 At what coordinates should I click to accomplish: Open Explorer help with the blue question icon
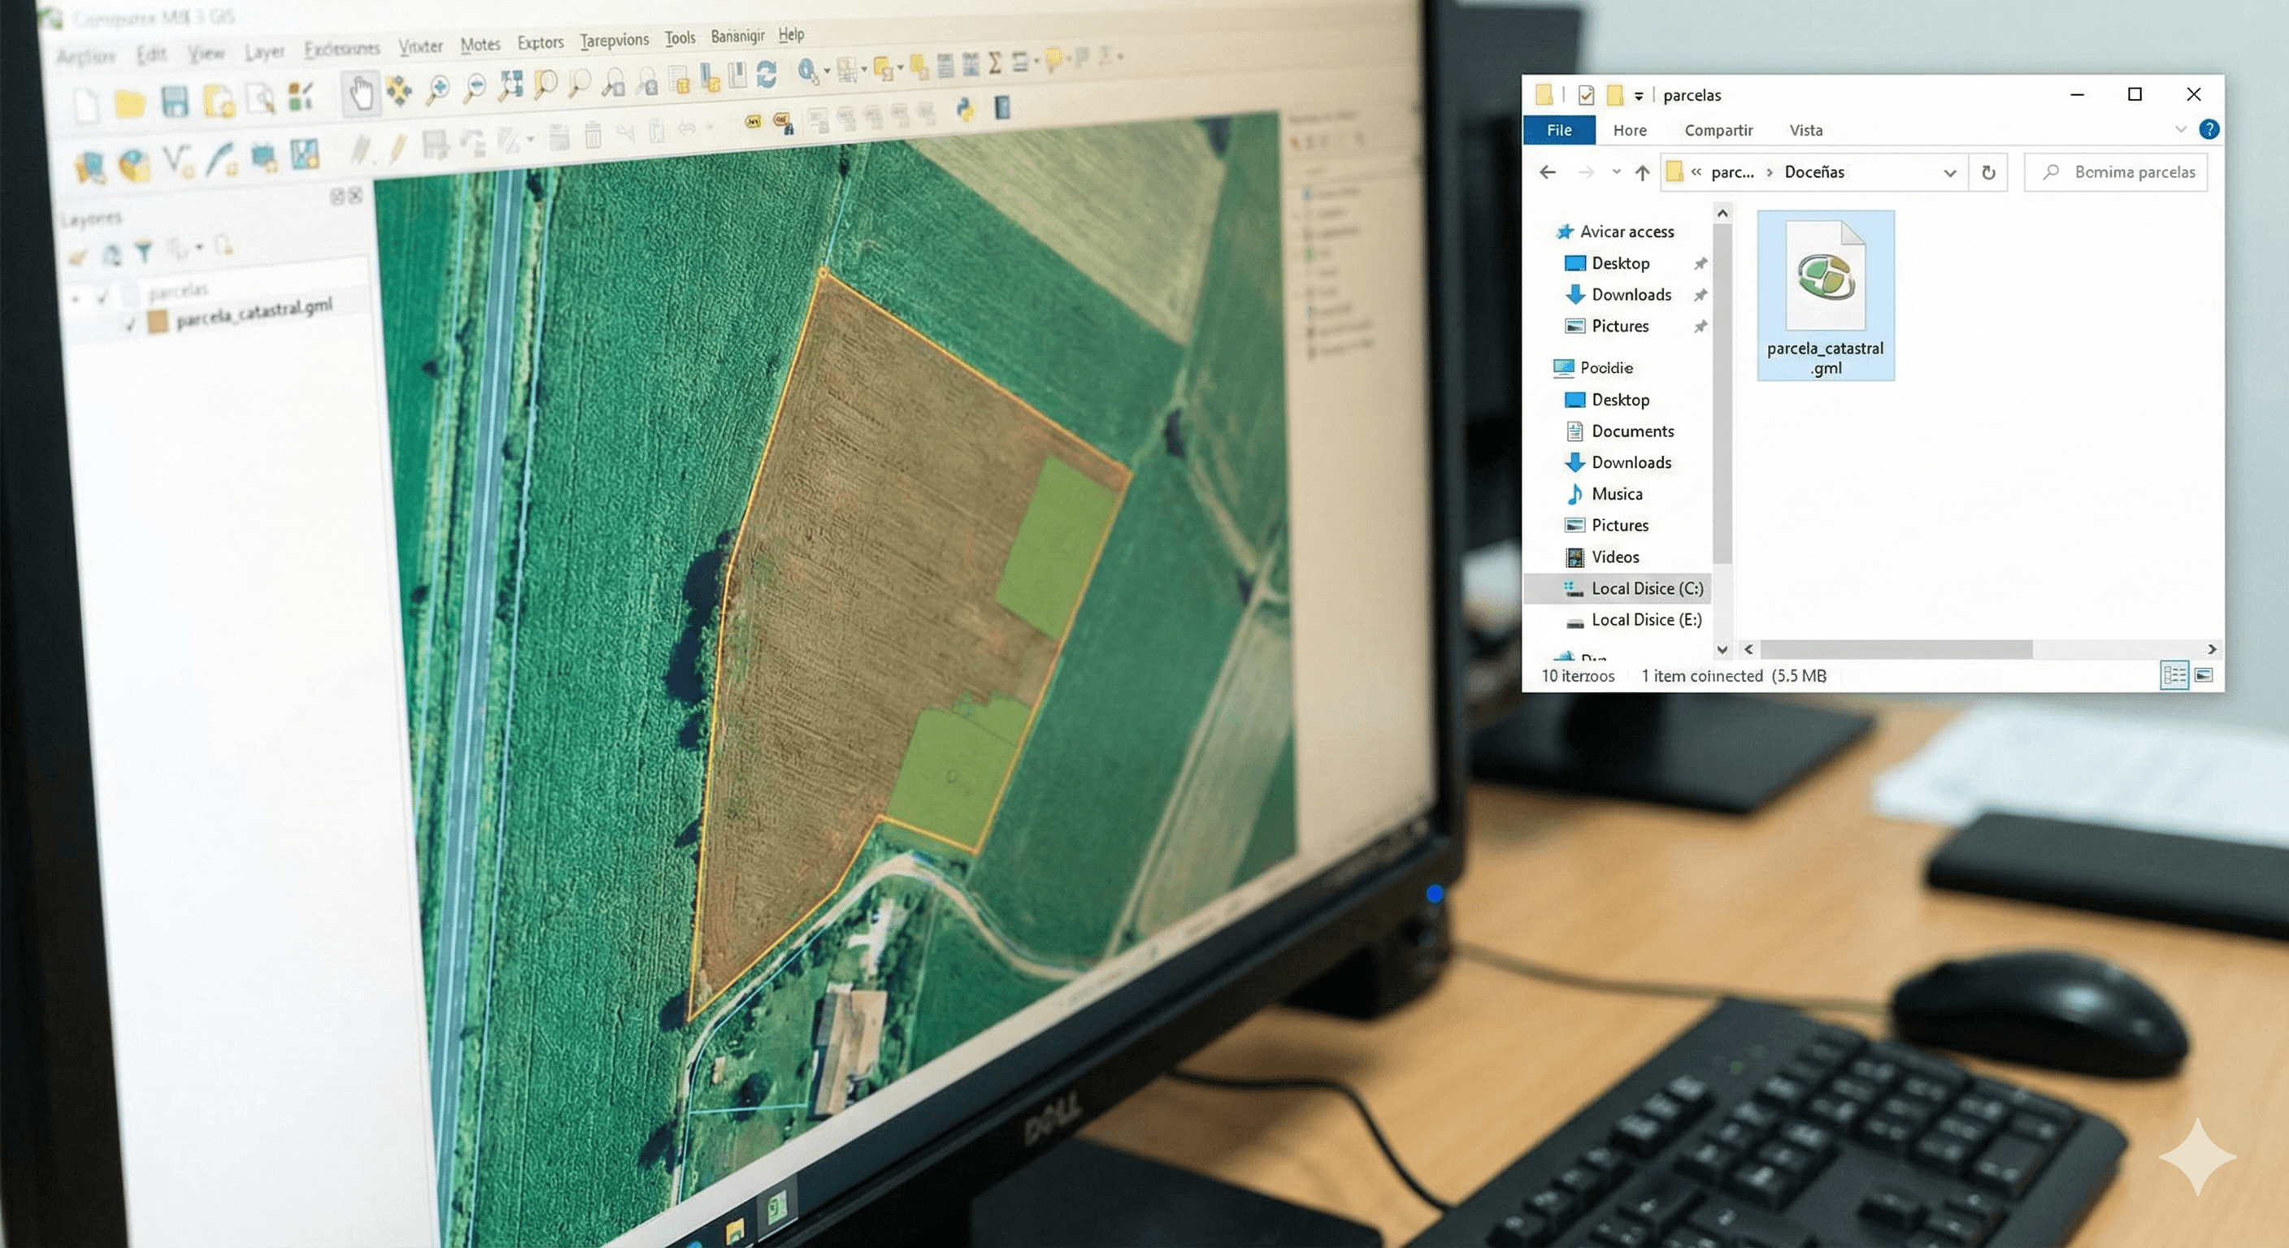2209,130
